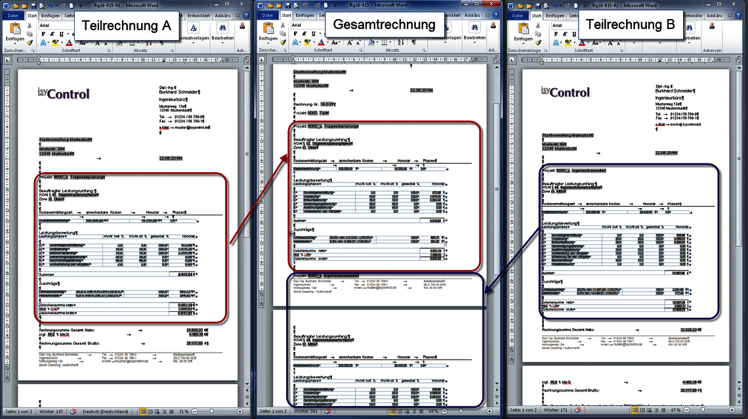This screenshot has height=419, width=748.
Task: Click Word help question mark in Rg16-015-01 window
Action: (245, 15)
